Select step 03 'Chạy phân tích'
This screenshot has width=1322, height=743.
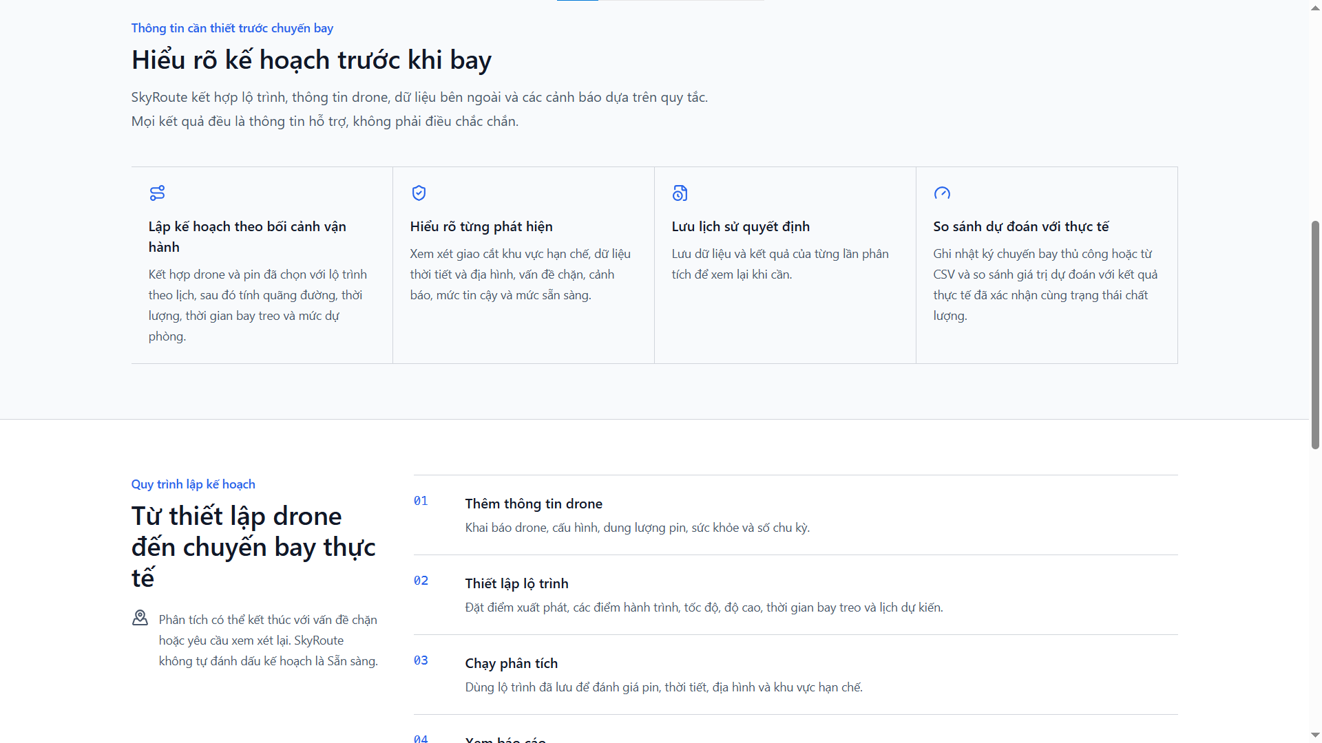pos(795,675)
